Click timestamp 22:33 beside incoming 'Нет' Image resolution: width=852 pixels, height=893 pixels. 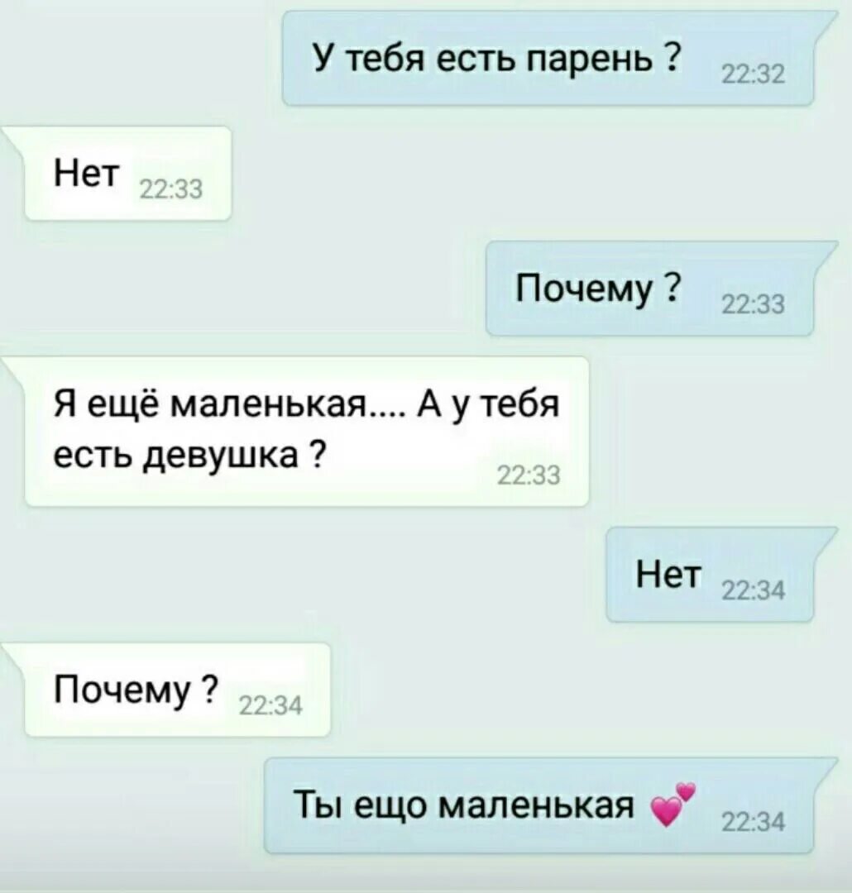tap(171, 190)
